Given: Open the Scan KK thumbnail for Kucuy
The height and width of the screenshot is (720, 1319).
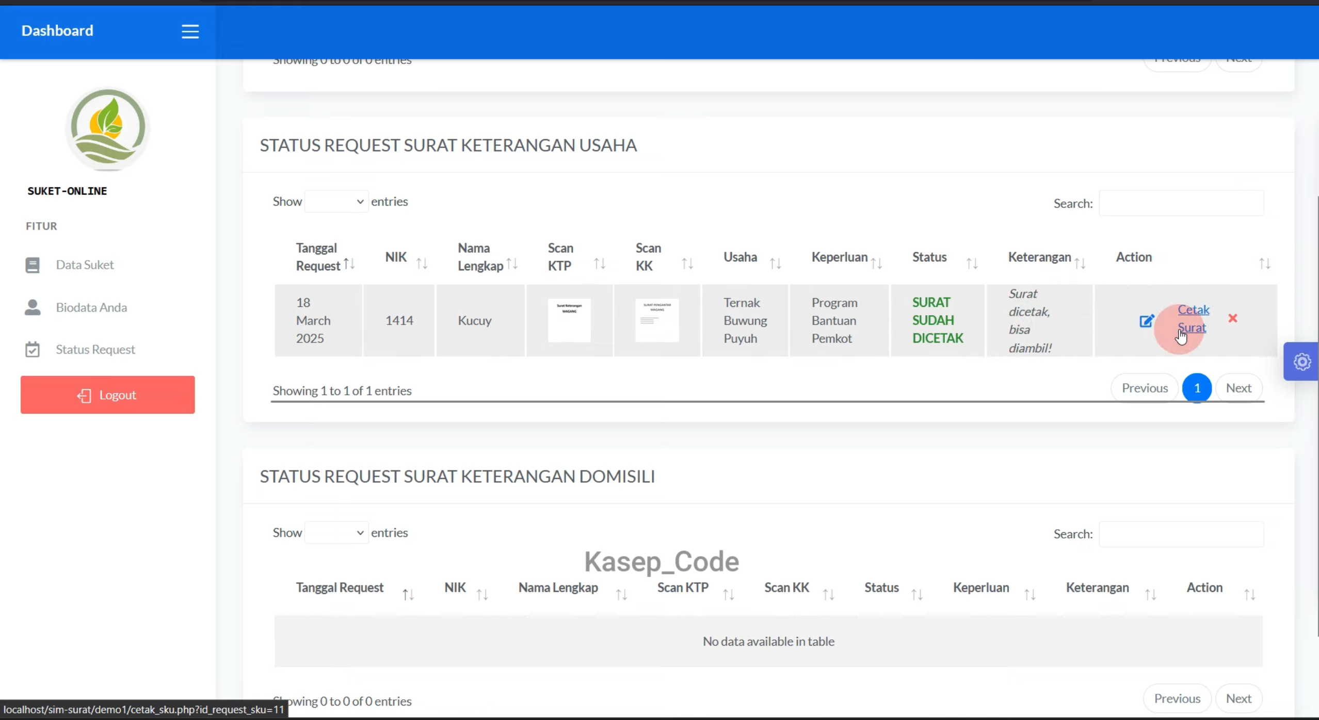Looking at the screenshot, I should click(657, 320).
